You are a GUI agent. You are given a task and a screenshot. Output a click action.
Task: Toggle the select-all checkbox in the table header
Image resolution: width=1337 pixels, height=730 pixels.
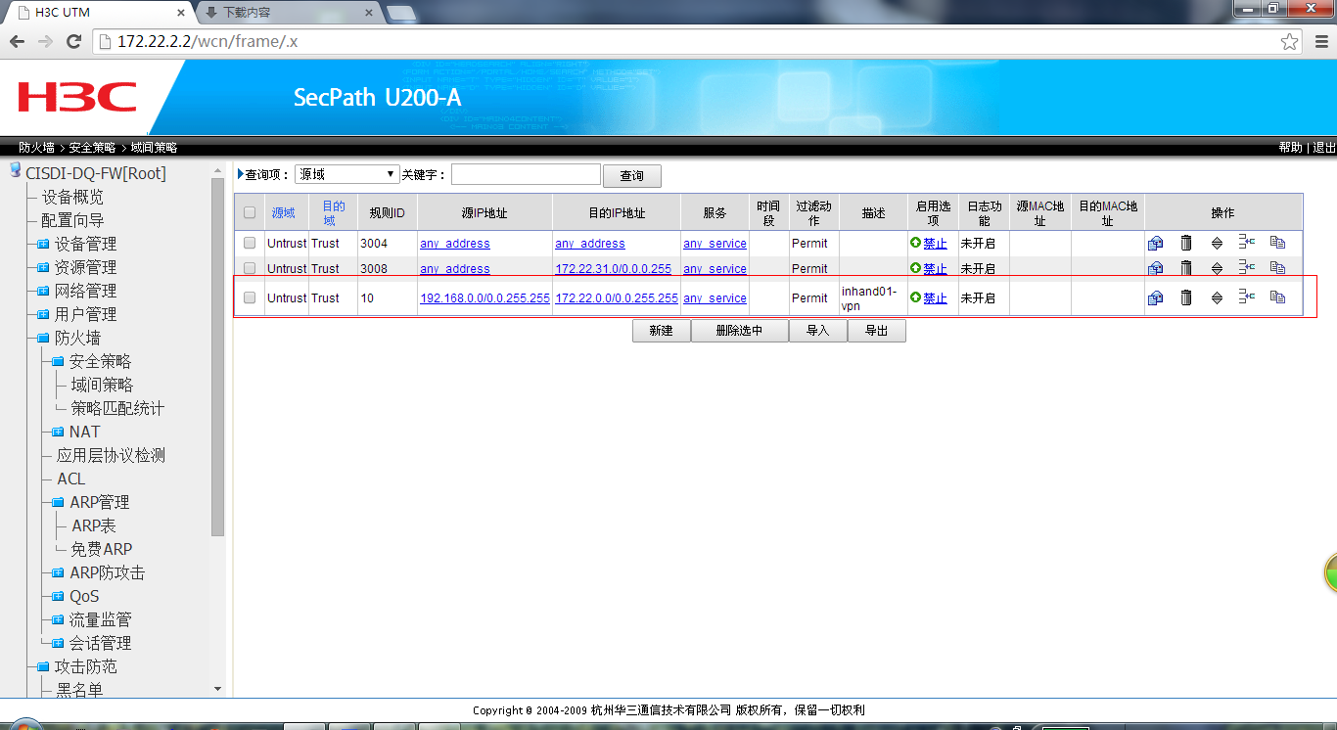[x=250, y=212]
